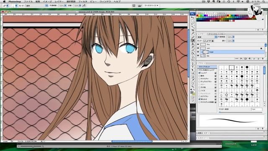268x151 pixels.
Task: Click the add layer style (fx) icon
Action: coord(241,59)
